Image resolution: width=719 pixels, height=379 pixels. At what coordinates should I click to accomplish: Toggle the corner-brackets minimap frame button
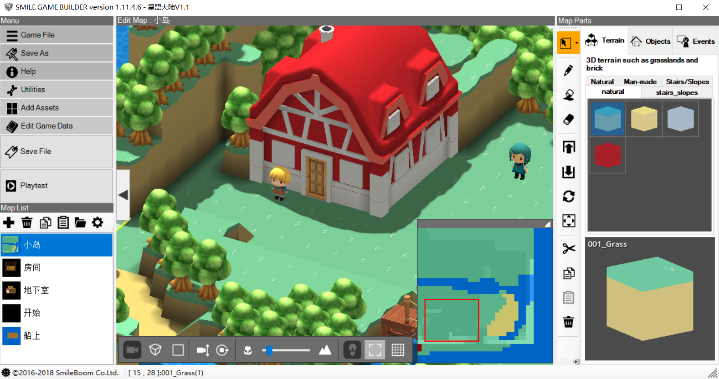click(x=375, y=350)
